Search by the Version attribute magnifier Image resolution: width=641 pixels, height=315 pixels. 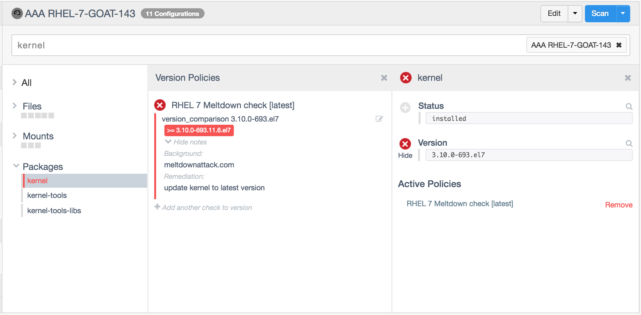[629, 143]
